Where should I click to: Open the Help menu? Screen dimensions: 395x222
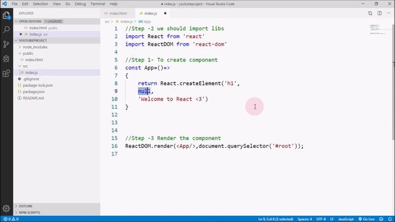(x=114, y=4)
